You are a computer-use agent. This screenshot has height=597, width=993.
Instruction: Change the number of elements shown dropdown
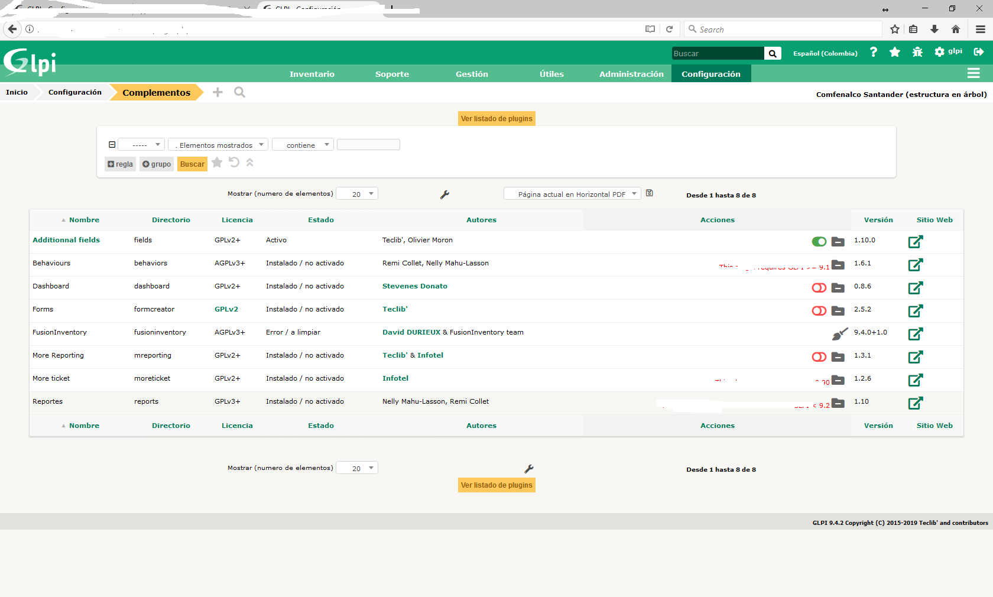point(357,193)
